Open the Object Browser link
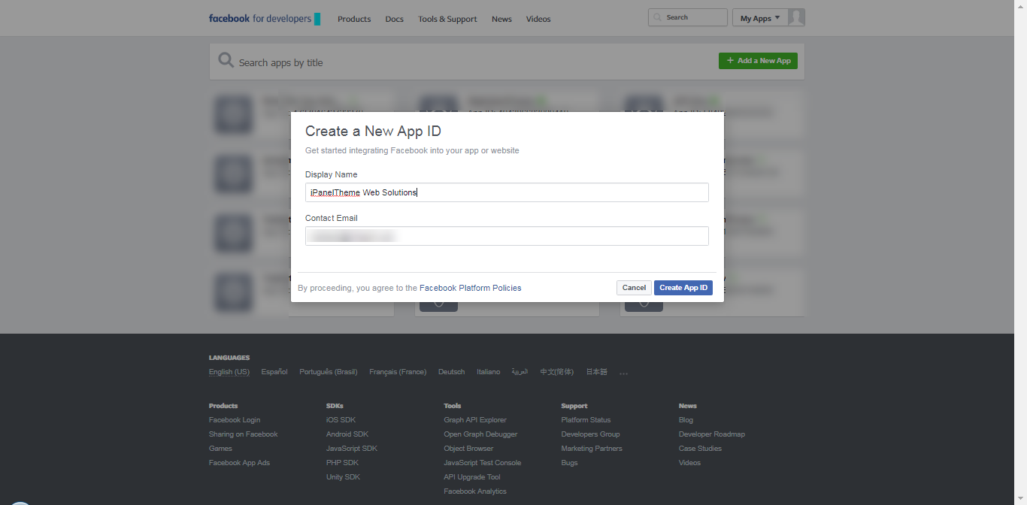The image size is (1027, 505). point(468,449)
